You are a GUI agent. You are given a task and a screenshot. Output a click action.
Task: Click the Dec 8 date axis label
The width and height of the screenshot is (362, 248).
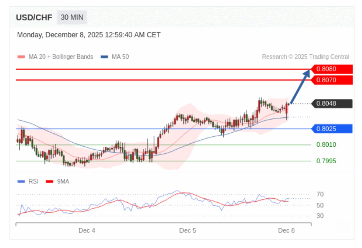tap(286, 230)
